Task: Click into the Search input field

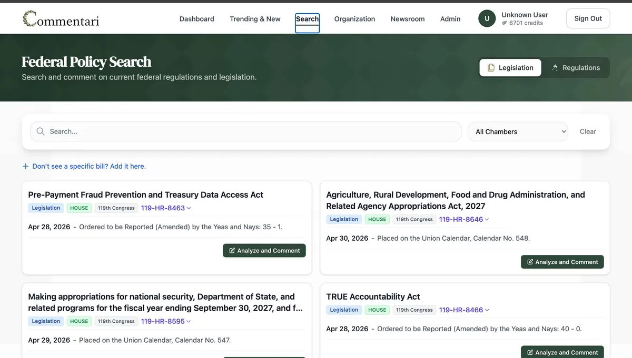Action: (x=246, y=131)
